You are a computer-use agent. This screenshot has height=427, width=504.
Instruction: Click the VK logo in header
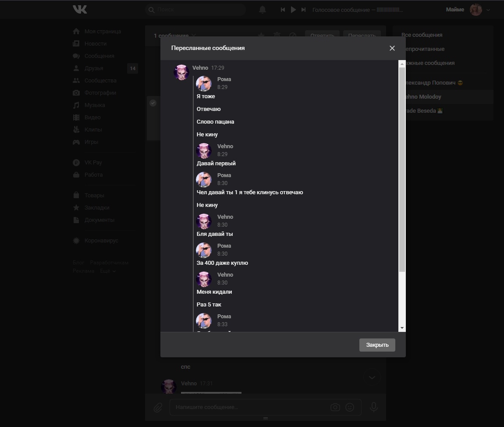[80, 9]
